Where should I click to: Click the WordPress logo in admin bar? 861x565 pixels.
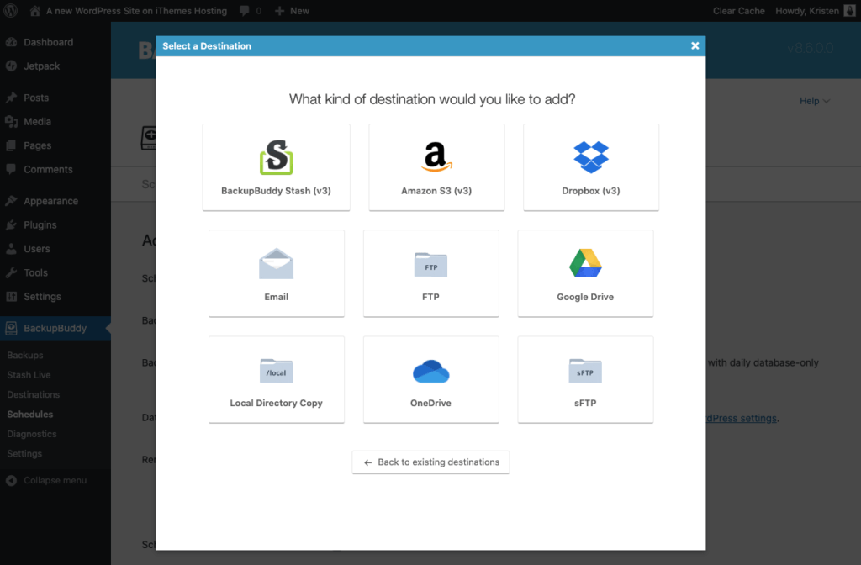pyautogui.click(x=11, y=10)
